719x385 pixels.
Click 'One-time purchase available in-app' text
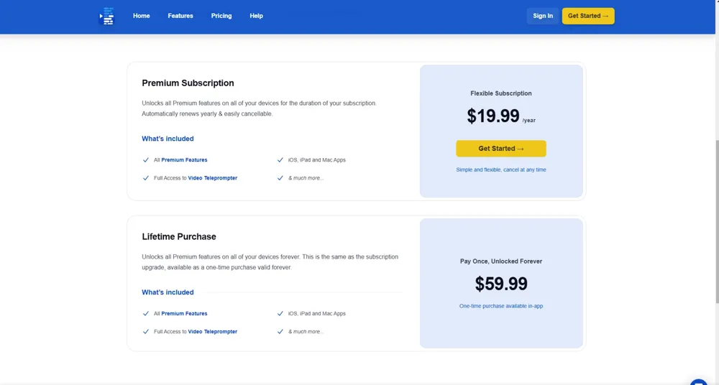501,306
